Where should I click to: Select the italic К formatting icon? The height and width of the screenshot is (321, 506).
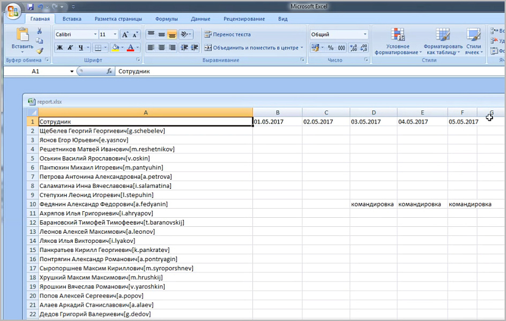70,48
